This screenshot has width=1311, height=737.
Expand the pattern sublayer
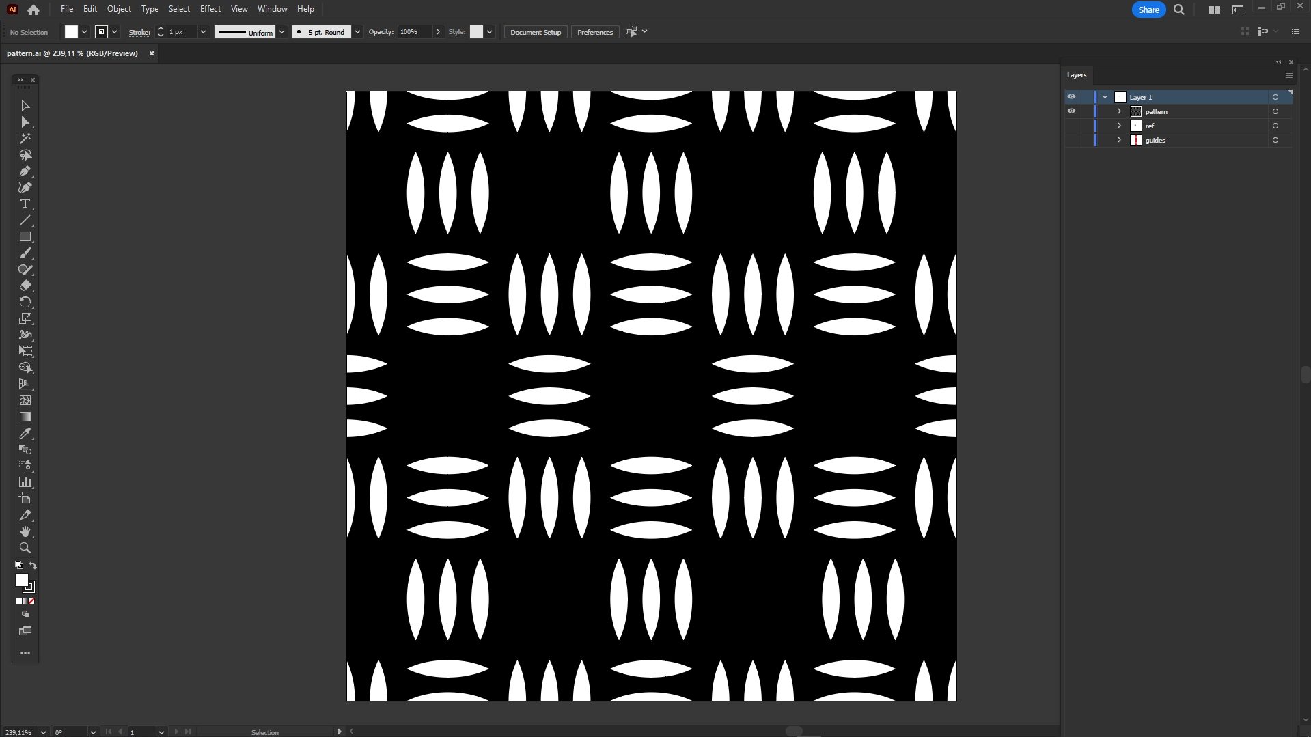[1119, 111]
